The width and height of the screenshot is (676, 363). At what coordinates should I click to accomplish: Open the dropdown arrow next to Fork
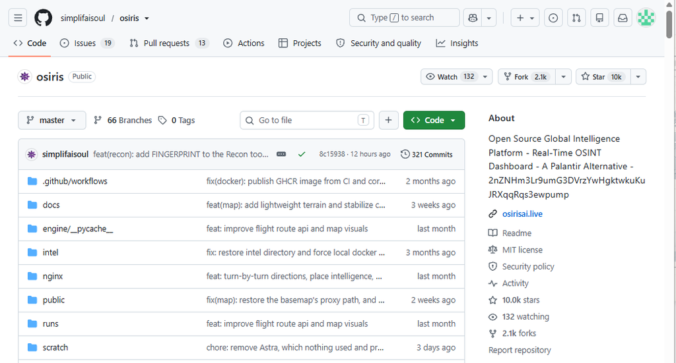coord(564,76)
